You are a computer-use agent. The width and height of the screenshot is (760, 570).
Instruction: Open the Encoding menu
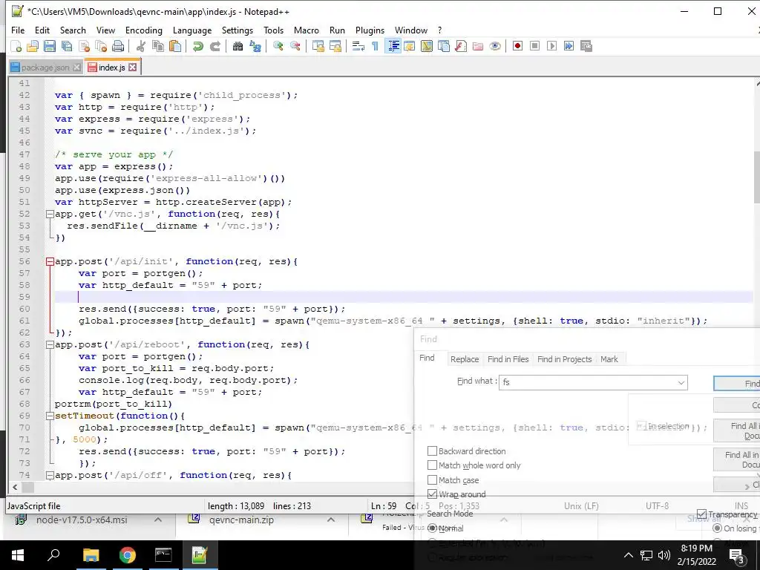pos(144,30)
